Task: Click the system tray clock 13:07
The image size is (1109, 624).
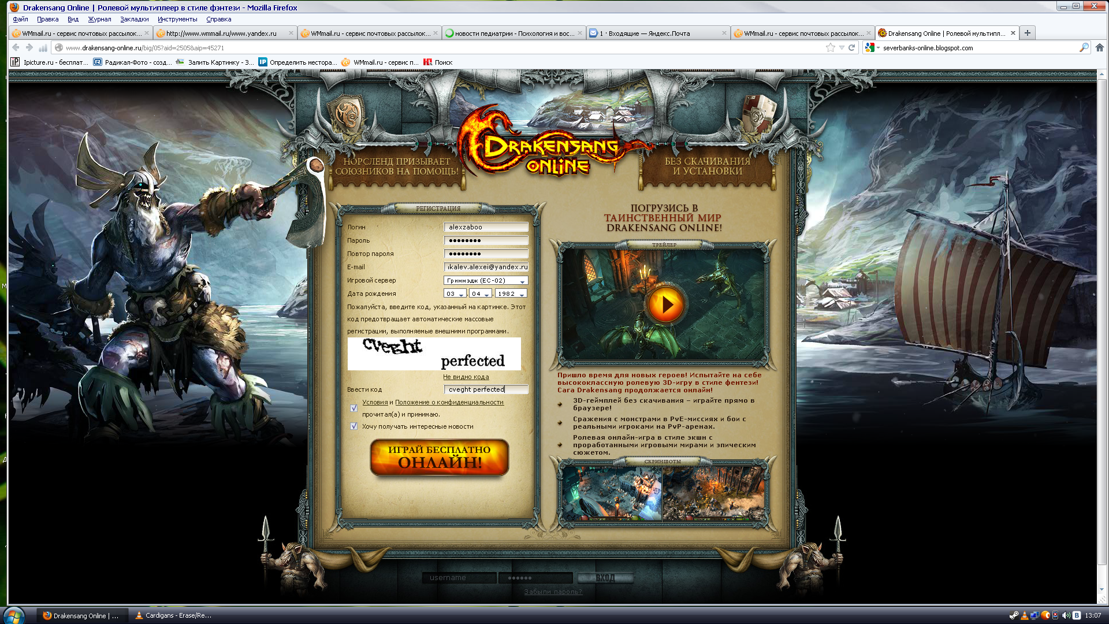Action: click(x=1093, y=615)
